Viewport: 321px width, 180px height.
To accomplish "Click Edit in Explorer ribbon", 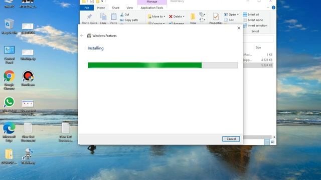I will click(229, 20).
